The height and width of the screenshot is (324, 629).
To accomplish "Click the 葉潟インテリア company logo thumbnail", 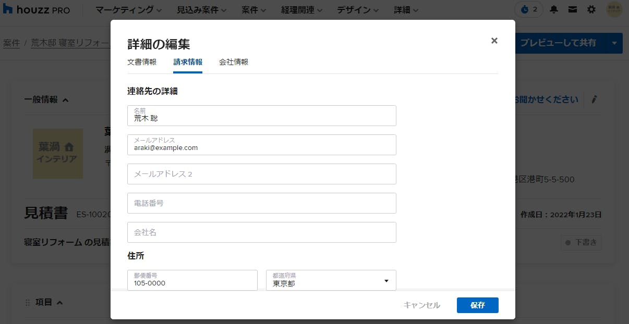I will (x=58, y=154).
